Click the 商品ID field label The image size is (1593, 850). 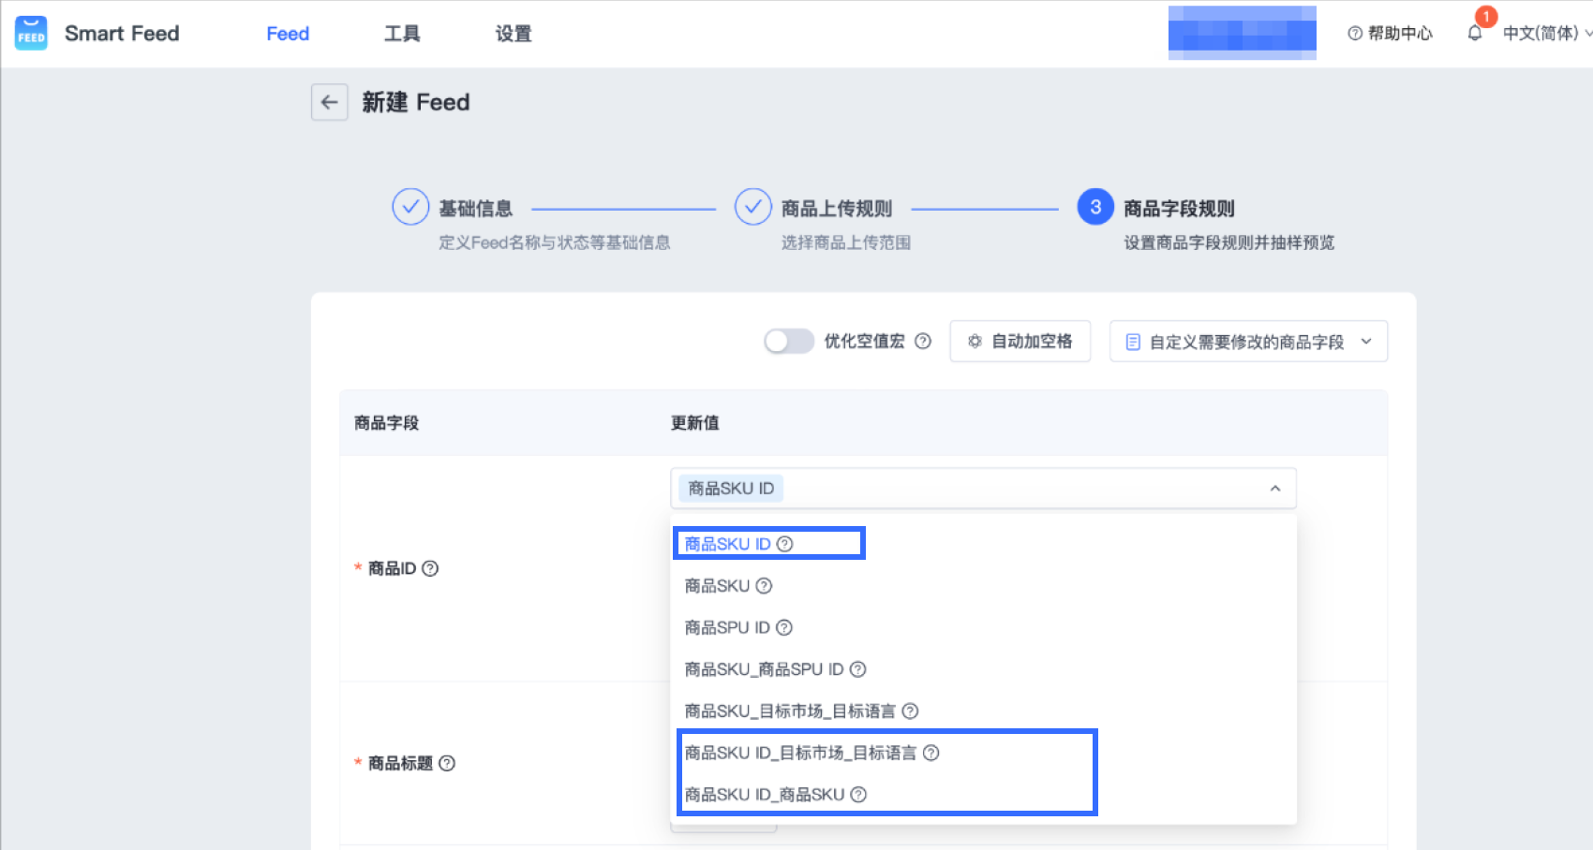tap(392, 568)
